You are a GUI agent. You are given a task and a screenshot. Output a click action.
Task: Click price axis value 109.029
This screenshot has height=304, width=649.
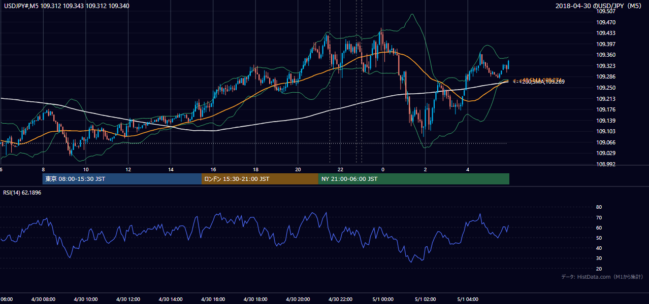click(x=606, y=153)
